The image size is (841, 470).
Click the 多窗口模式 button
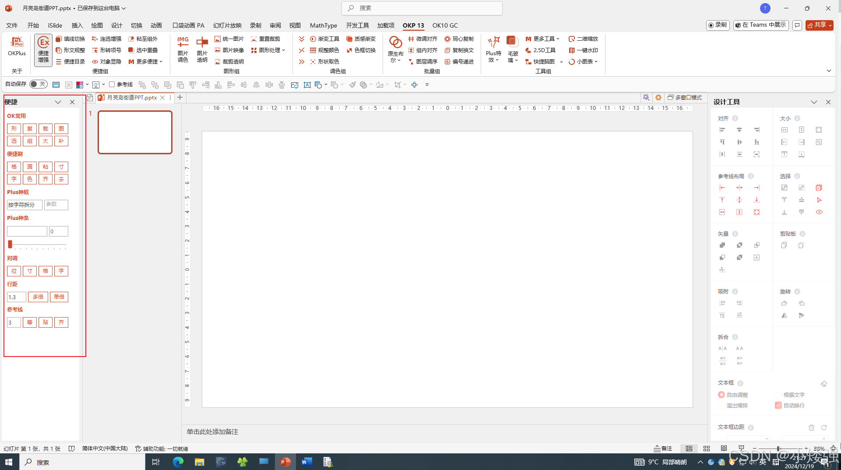[x=685, y=97]
